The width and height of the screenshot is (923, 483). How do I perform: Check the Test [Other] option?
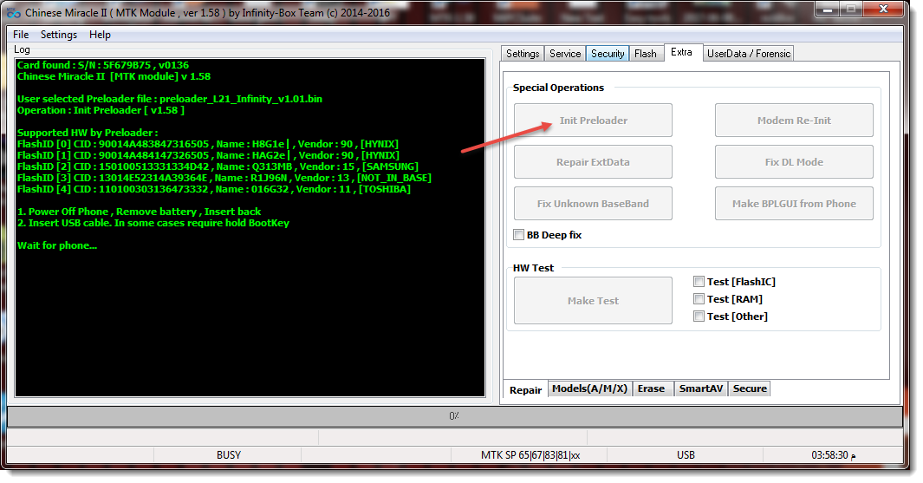pyautogui.click(x=699, y=317)
